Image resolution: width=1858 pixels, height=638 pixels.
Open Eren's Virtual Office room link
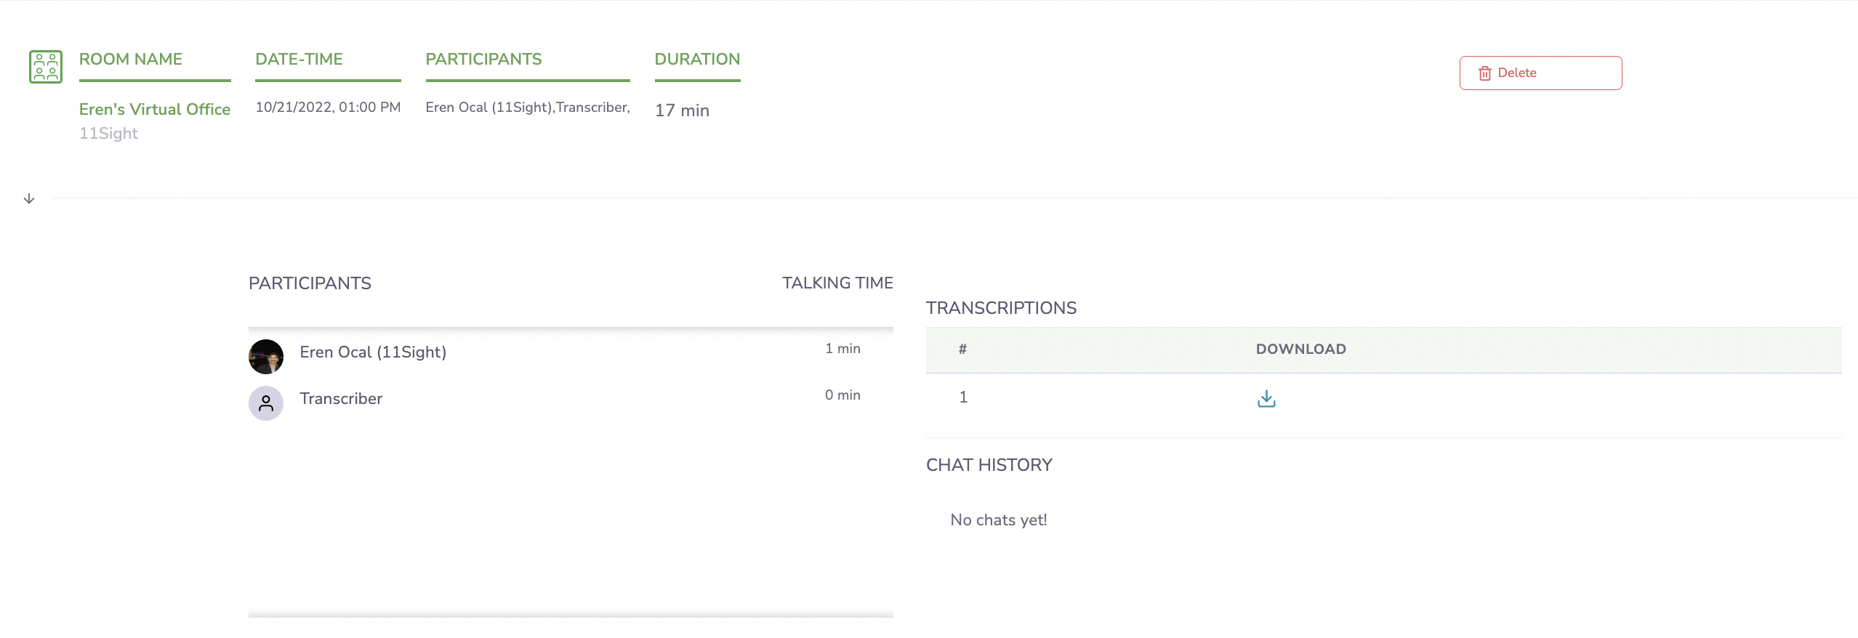tap(155, 109)
